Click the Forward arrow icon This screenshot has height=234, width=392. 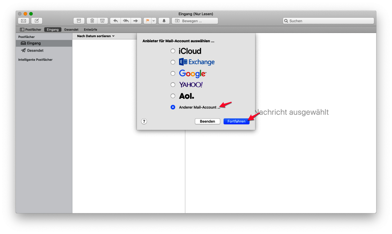coord(136,21)
